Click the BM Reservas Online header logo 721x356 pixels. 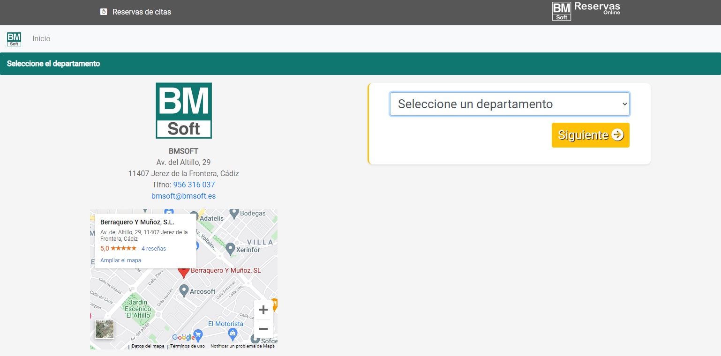click(x=586, y=11)
